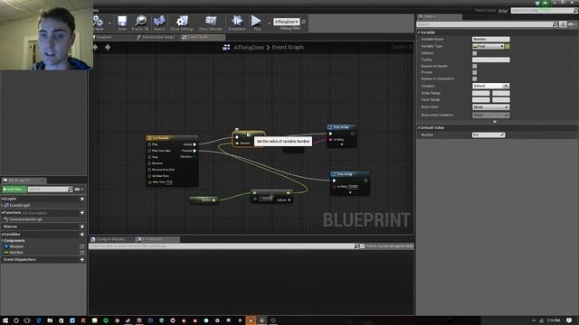This screenshot has width=579, height=325.
Task: Click Windows Start button
Action: (x=5, y=320)
